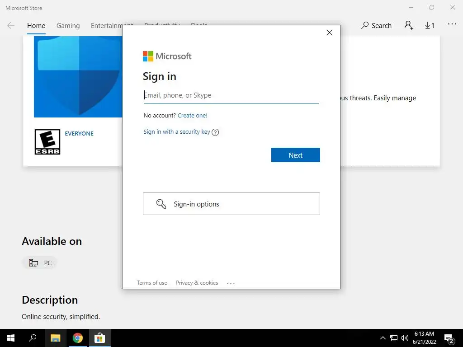Open the Store See more menu
The width and height of the screenshot is (463, 347).
[452, 24]
